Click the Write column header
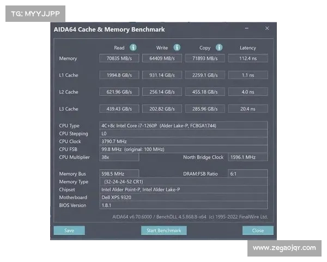 click(162, 48)
